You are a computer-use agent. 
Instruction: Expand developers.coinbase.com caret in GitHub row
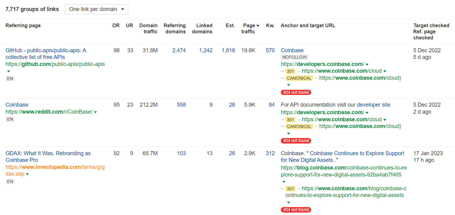(367, 64)
